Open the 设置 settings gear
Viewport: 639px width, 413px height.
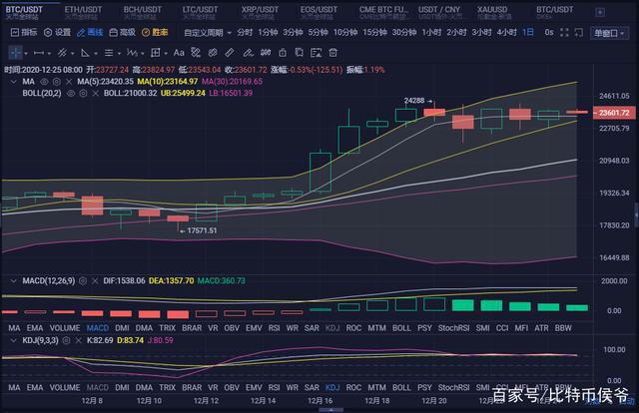click(57, 32)
